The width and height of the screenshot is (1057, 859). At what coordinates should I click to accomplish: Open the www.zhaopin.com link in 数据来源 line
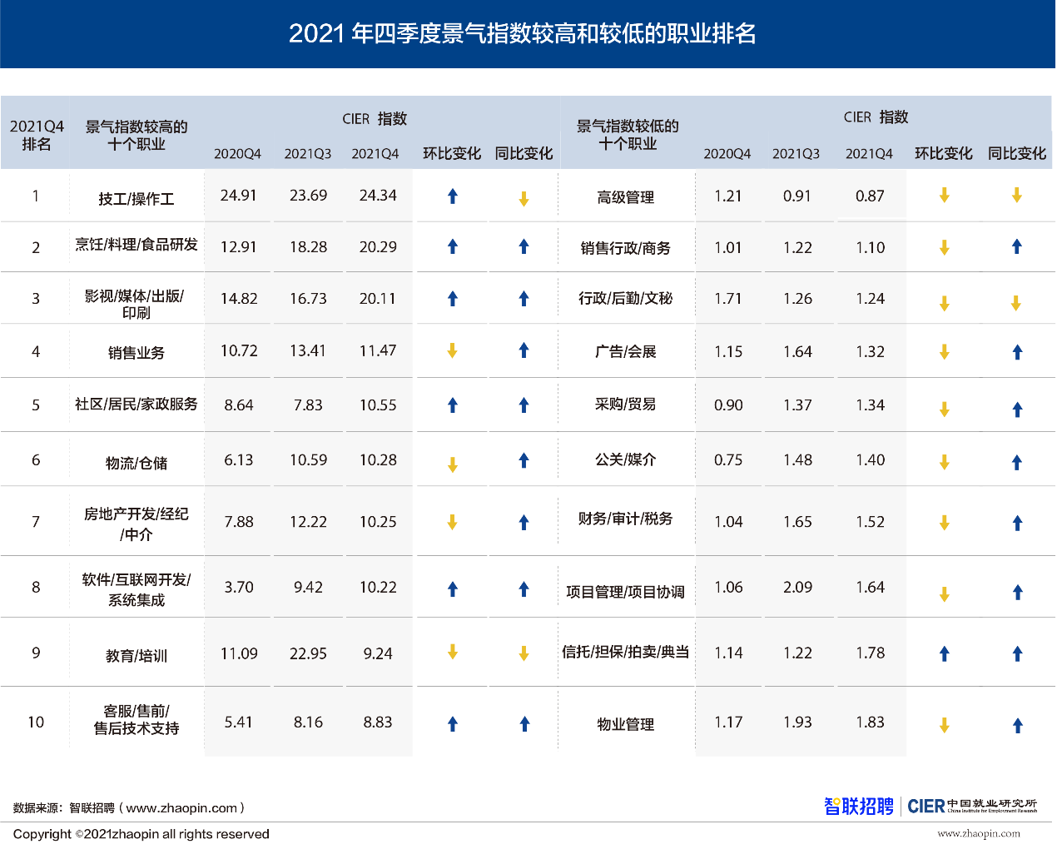tap(181, 808)
